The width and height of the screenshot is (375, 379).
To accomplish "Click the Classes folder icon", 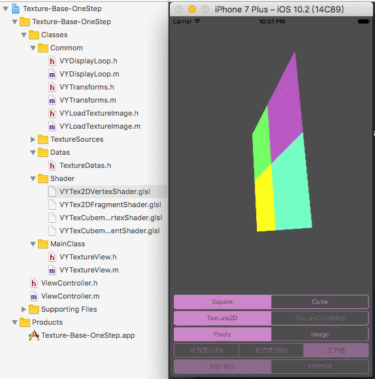I will tap(34, 35).
